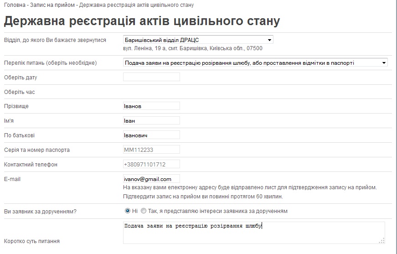Click the passport field showing ММ112233
The height and width of the screenshot is (254, 397).
click(151, 150)
